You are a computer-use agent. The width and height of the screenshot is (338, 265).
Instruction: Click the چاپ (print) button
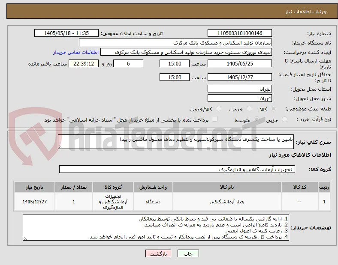pos(188,253)
